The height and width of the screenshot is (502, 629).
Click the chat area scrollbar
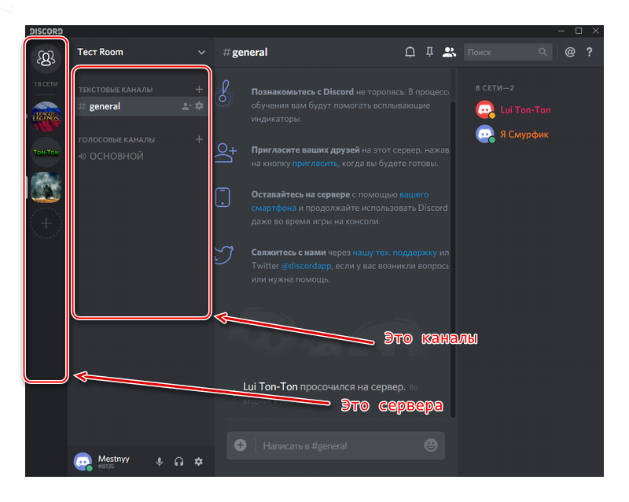pos(453,259)
